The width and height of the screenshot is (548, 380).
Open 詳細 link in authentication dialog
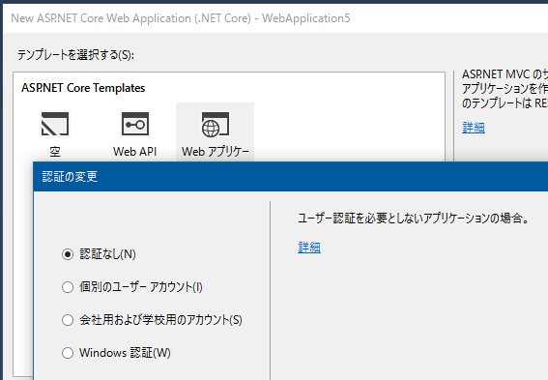pyautogui.click(x=309, y=248)
